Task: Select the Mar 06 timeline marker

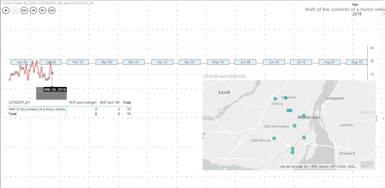Action: [107, 62]
